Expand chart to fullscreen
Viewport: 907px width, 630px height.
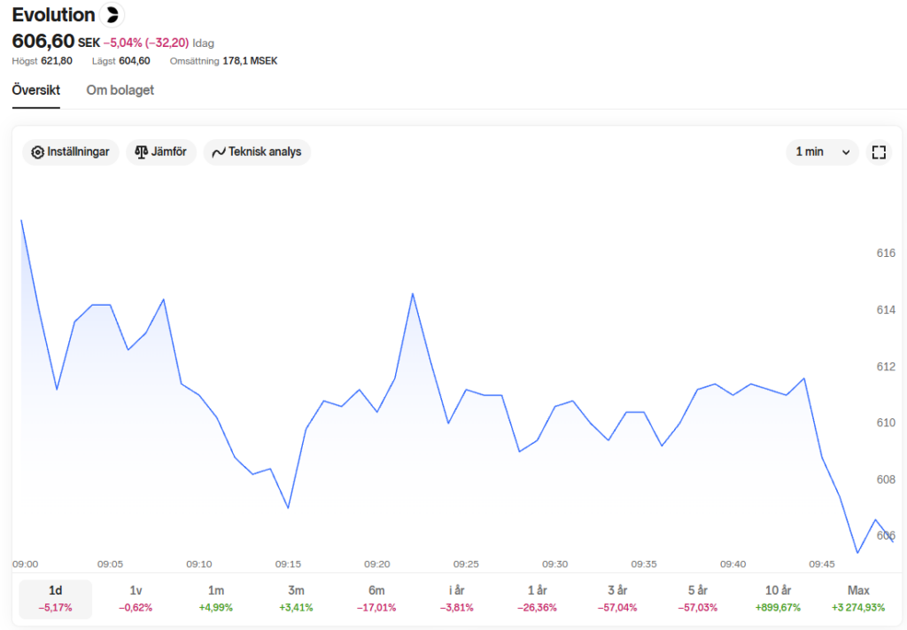(879, 152)
